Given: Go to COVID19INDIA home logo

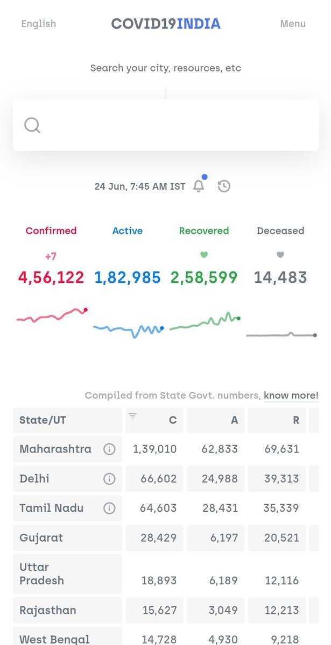Looking at the screenshot, I should point(166,24).
